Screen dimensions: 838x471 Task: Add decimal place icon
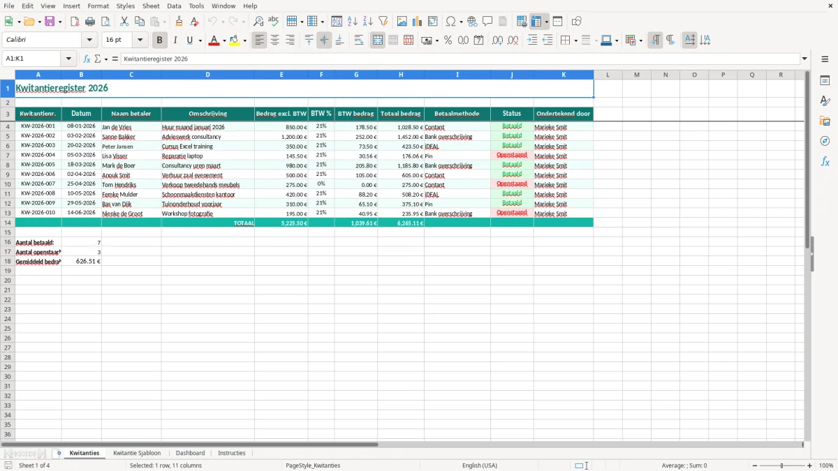(497, 40)
